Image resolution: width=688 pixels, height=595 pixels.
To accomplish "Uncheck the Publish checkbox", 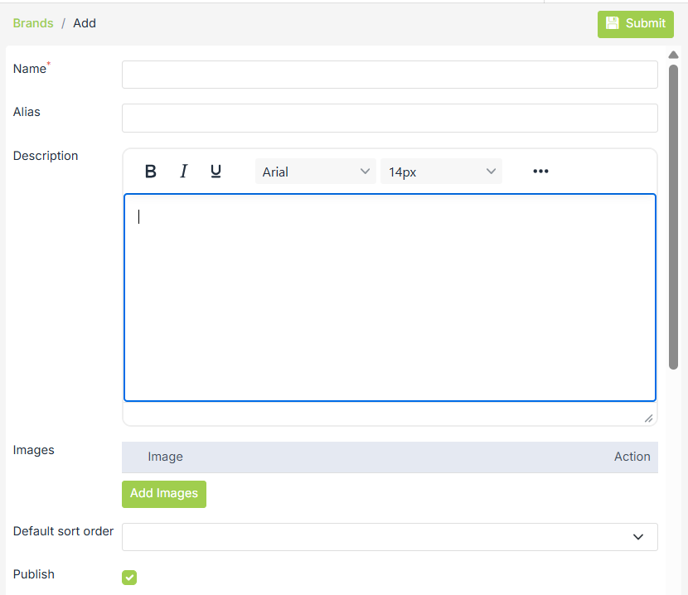I will click(129, 578).
